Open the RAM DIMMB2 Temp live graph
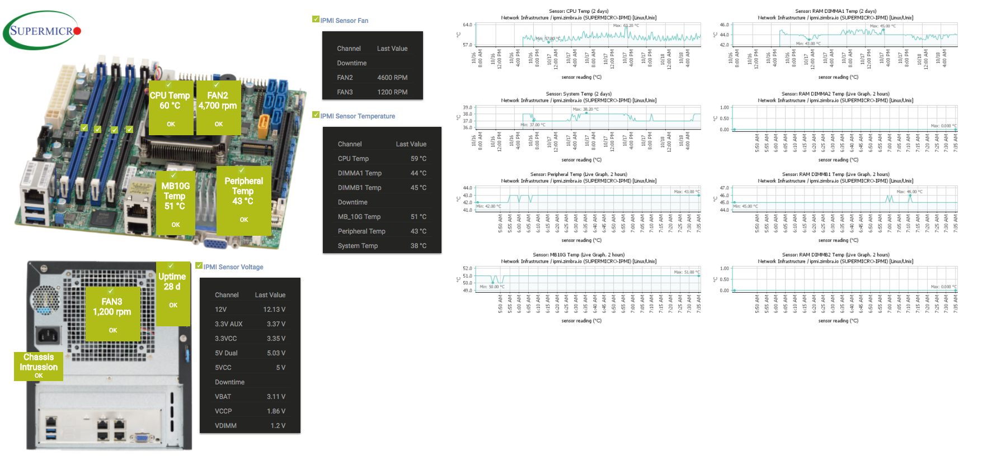 click(835, 288)
